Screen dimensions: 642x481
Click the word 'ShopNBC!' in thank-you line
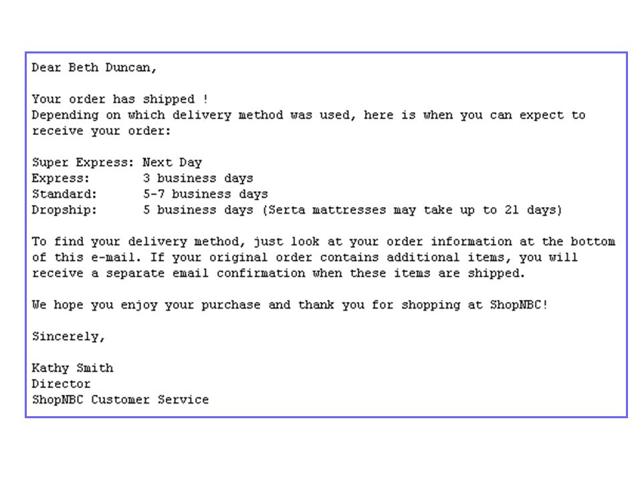click(518, 305)
